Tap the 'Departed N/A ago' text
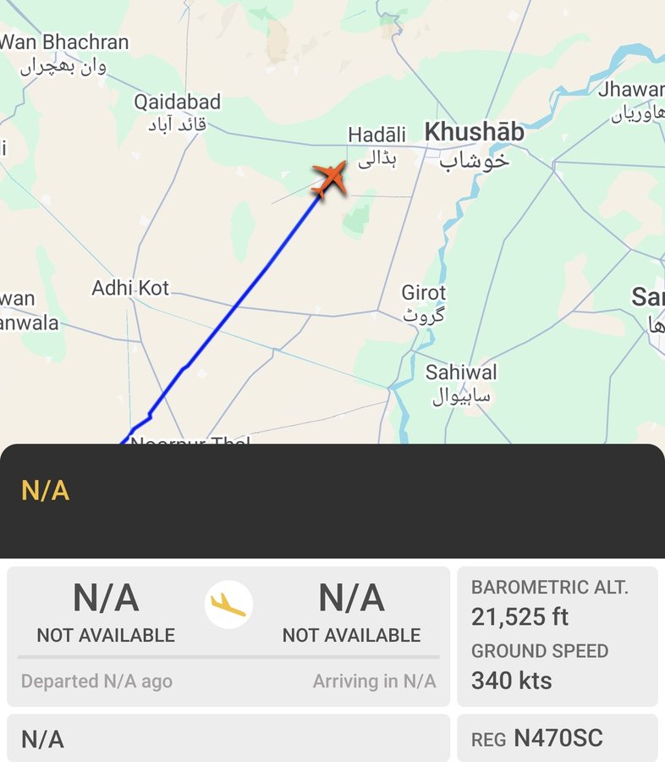The height and width of the screenshot is (762, 665). point(96,681)
